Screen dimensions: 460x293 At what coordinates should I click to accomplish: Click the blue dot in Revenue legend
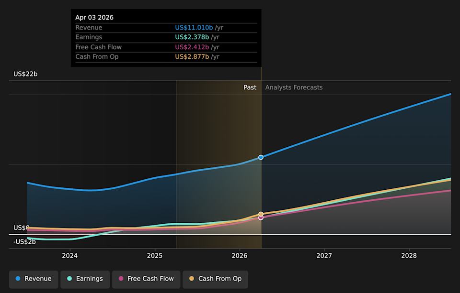[x=18, y=279]
